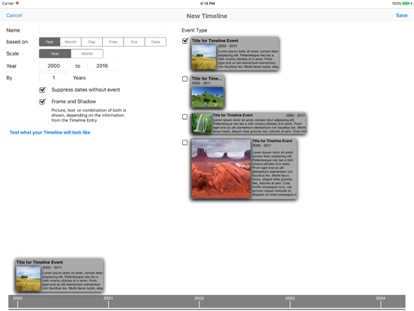Disable Frame and Shadow option
This screenshot has width=414, height=311.
[x=42, y=101]
